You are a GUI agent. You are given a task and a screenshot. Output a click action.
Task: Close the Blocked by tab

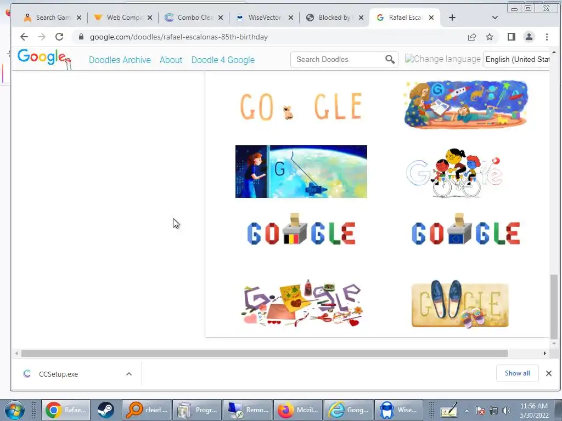click(361, 18)
